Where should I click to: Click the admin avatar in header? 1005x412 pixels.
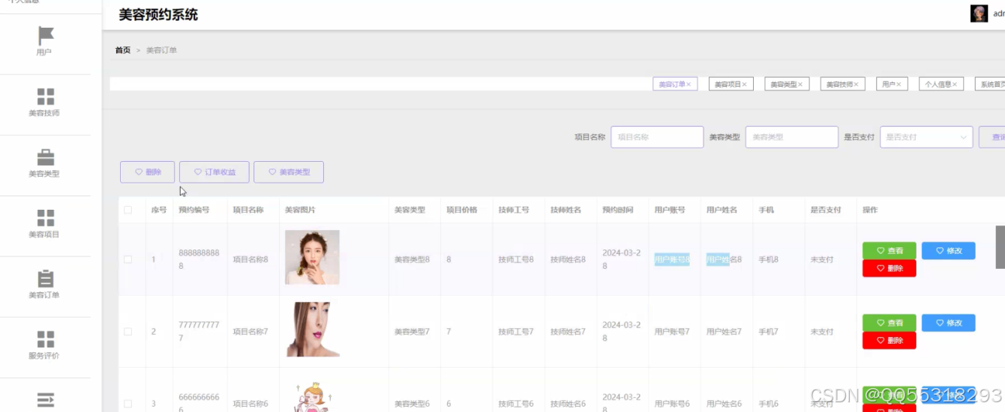click(x=979, y=13)
